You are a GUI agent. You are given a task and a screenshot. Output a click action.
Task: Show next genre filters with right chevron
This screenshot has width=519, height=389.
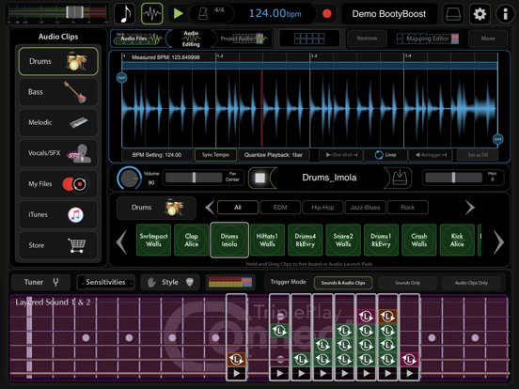(470, 208)
